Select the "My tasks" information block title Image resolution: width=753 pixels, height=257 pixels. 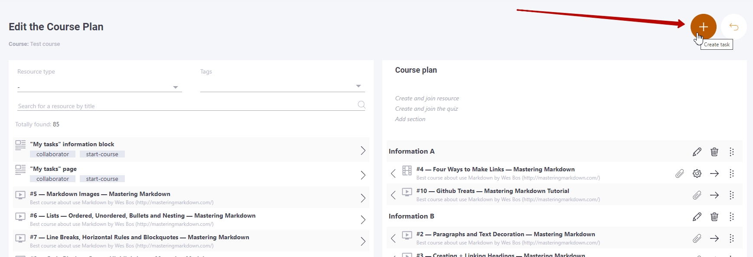coord(72,144)
